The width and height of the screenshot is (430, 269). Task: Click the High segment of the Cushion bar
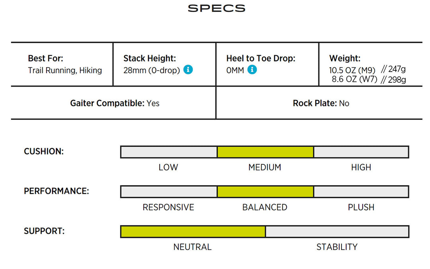361,152
